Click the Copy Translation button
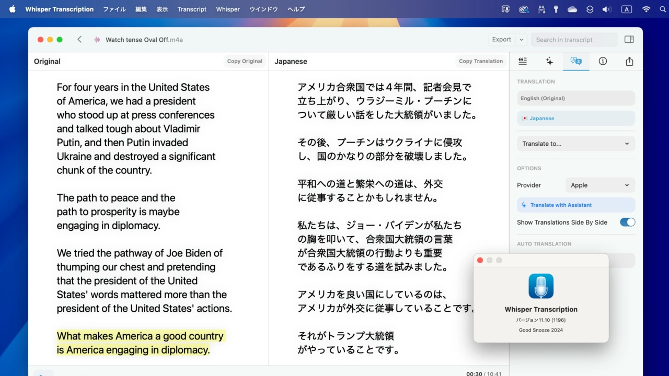 point(481,61)
